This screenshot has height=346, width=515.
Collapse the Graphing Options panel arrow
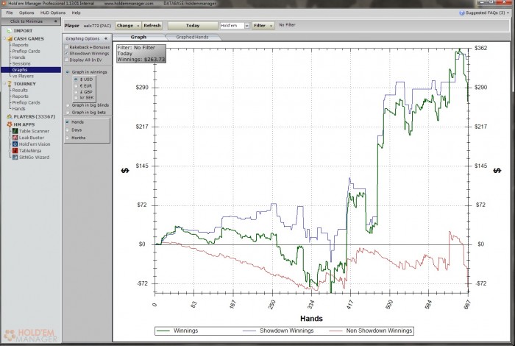106,38
